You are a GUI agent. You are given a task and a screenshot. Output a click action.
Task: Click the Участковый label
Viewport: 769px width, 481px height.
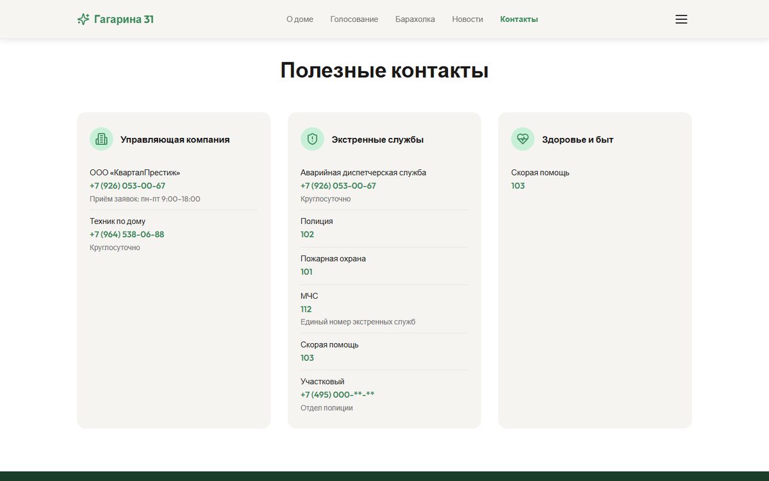322,382
